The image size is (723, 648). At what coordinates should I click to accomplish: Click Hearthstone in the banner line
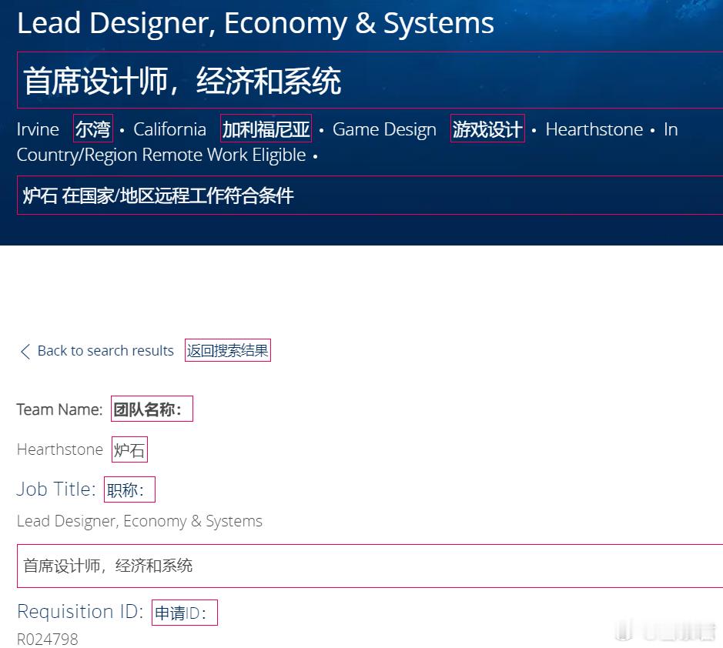click(x=594, y=129)
